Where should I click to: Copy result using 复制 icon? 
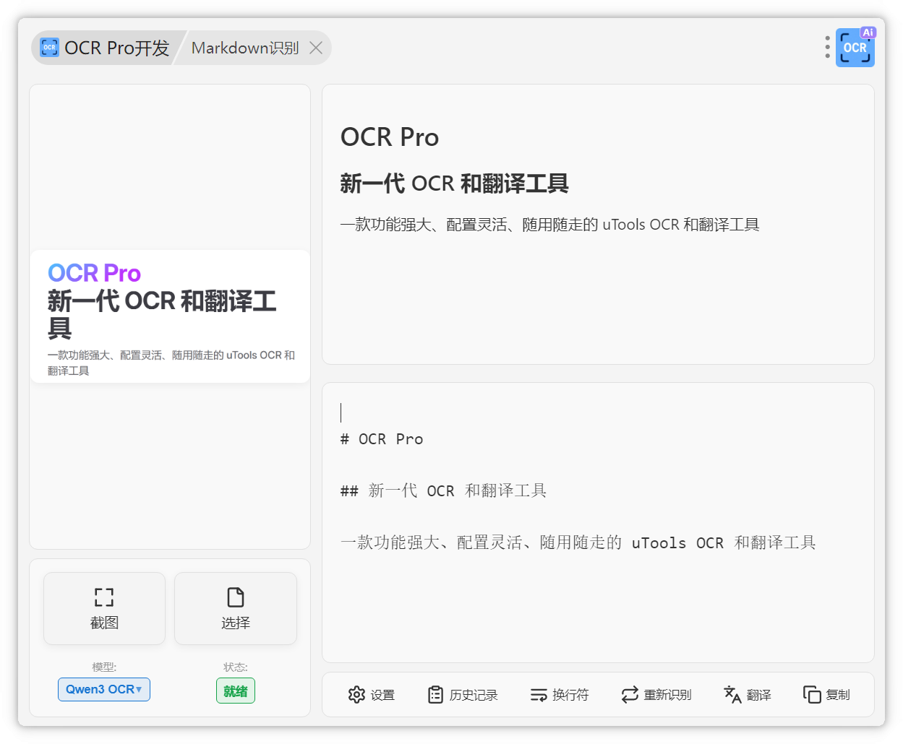826,694
